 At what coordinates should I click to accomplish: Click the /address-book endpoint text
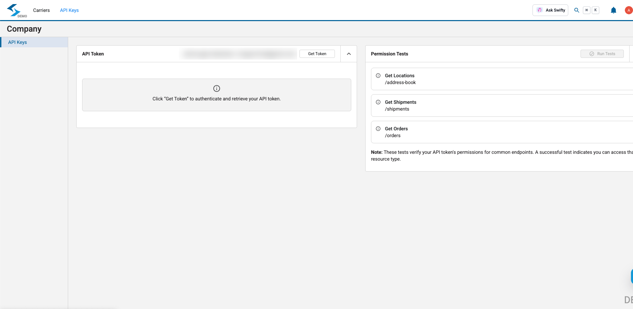pyautogui.click(x=400, y=82)
